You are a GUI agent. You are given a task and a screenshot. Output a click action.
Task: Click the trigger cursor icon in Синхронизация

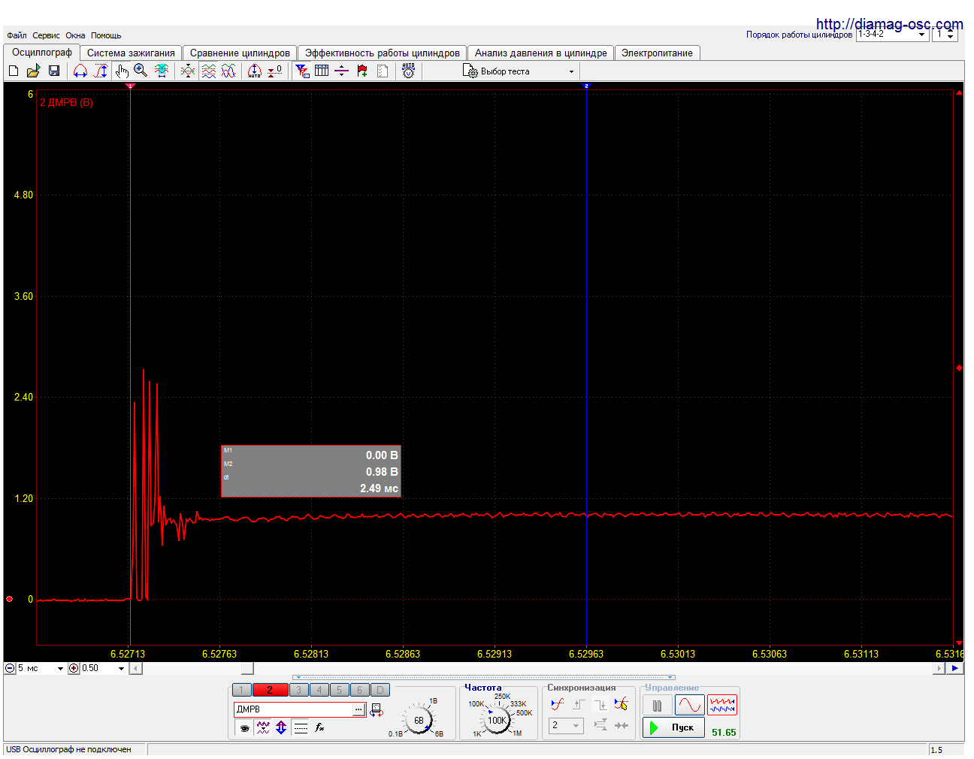click(x=621, y=704)
